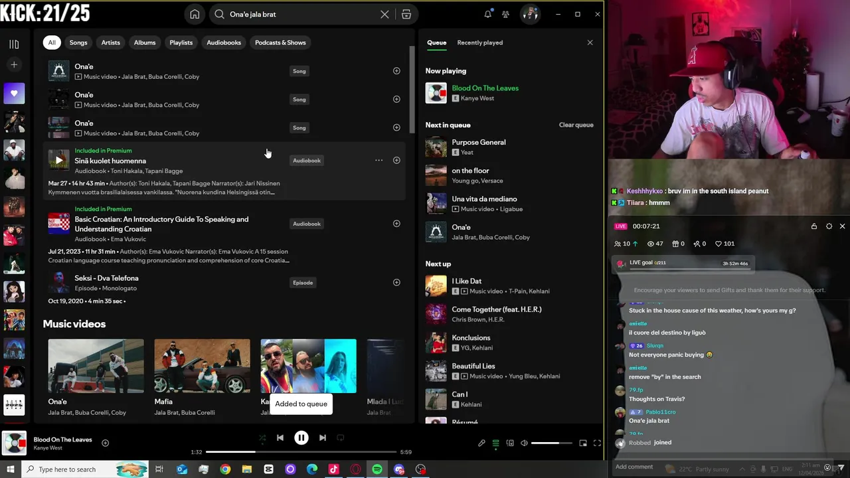
Task: Open more options for Sinä kuolet huomenna
Action: coord(379,160)
